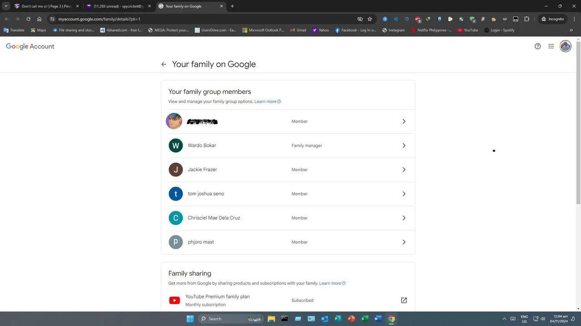
Task: Click the third-party cookies blocked eye icon
Action: click(360, 19)
